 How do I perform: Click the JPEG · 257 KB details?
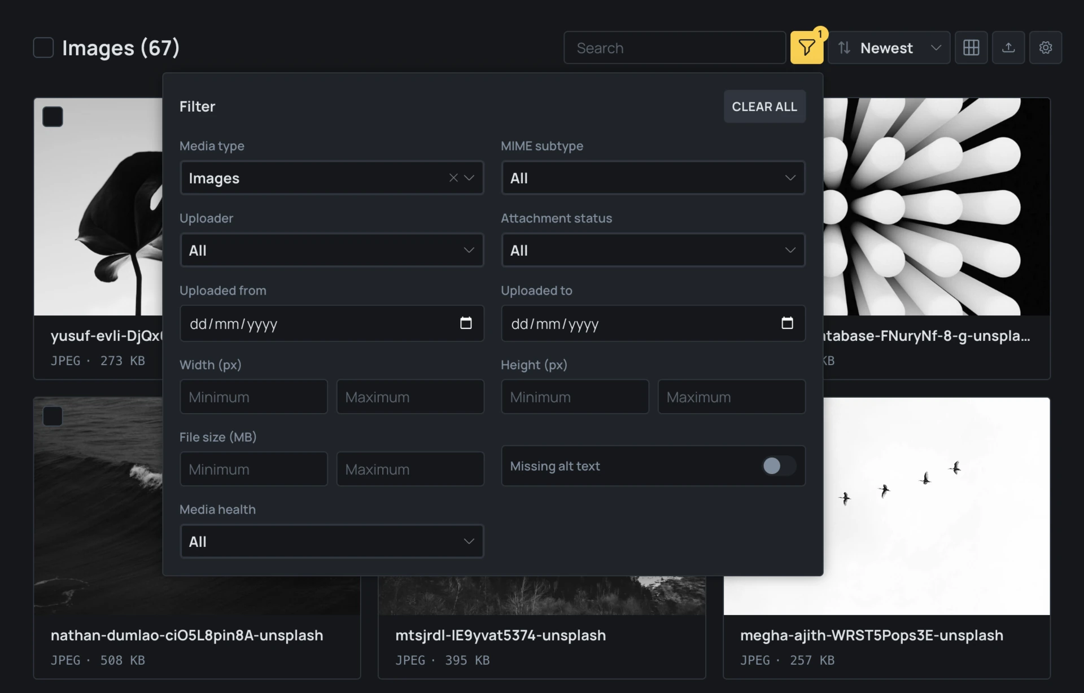[x=787, y=660]
